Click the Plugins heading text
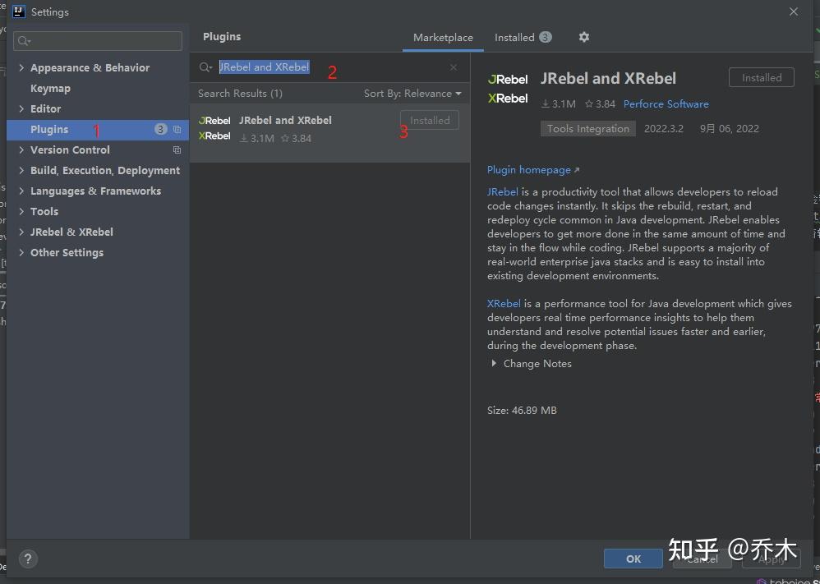 point(222,37)
